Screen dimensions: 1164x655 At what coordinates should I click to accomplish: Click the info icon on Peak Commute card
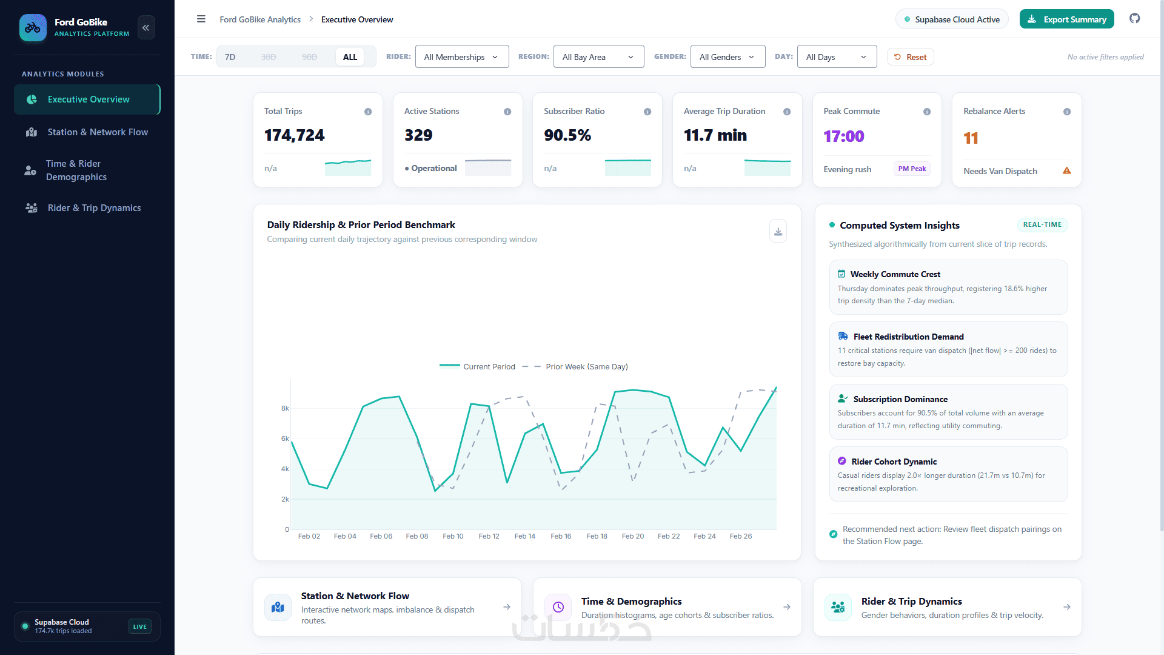(x=927, y=112)
